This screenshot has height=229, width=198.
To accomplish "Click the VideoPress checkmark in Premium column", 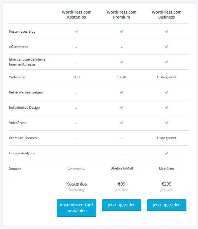I will coord(122,123).
